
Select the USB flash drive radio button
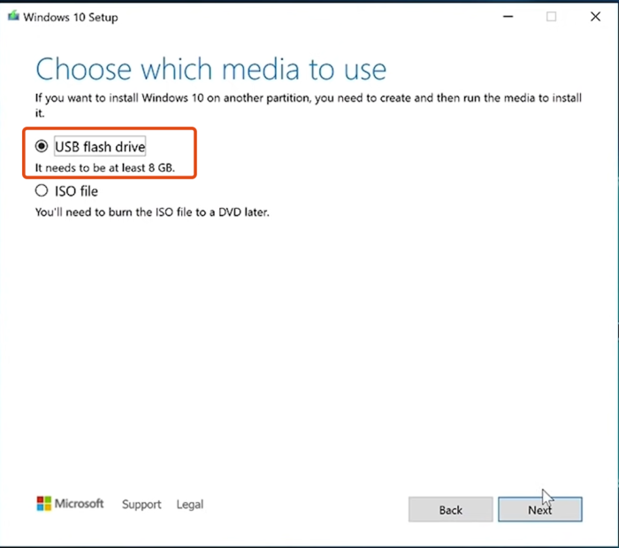42,146
